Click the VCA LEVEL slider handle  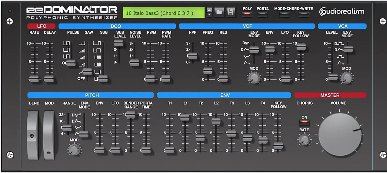[x=332, y=77]
